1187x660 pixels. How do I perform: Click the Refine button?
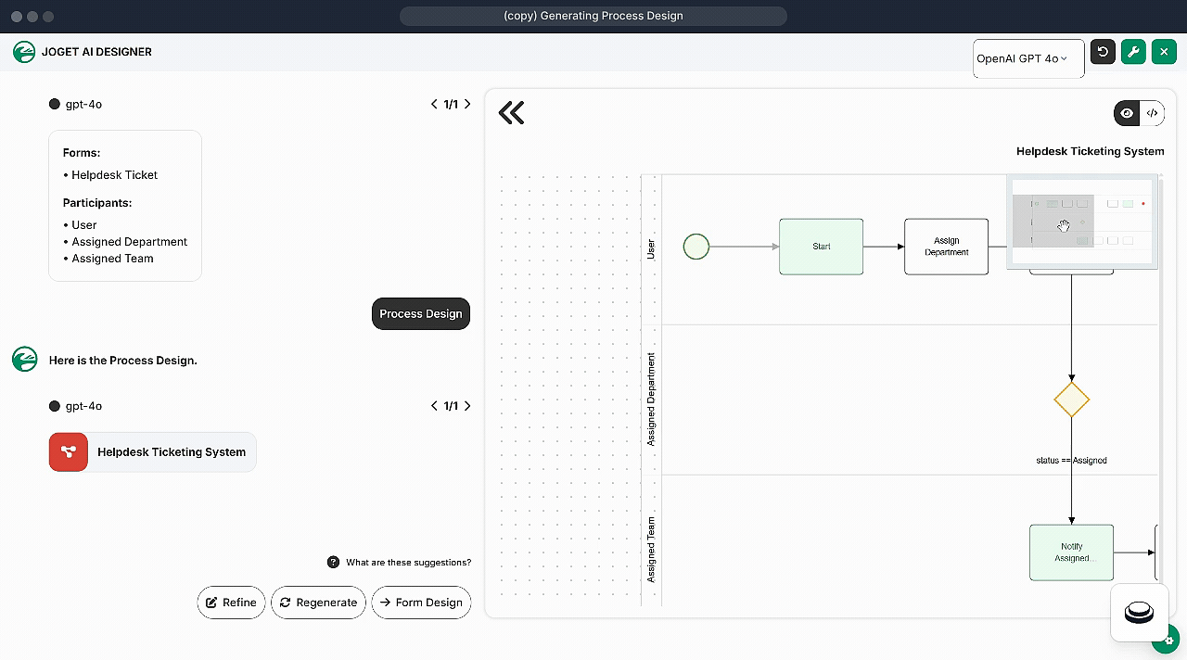point(231,603)
